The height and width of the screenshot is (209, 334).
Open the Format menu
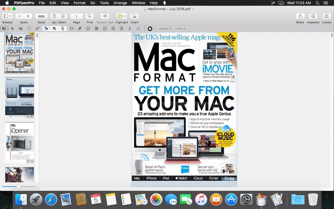pos(79,3)
